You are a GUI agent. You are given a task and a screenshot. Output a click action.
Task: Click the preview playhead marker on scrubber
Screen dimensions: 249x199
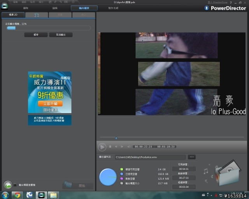[116, 138]
